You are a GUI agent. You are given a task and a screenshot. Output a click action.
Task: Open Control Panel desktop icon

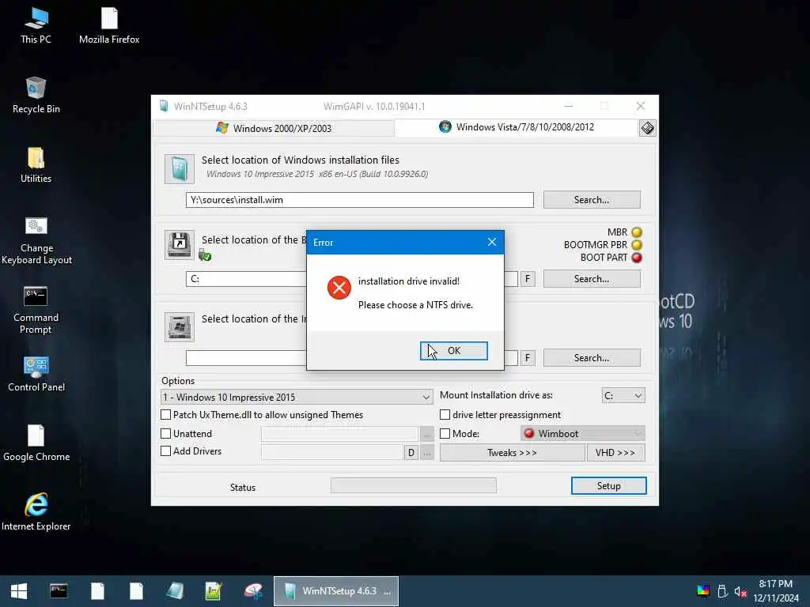point(36,374)
